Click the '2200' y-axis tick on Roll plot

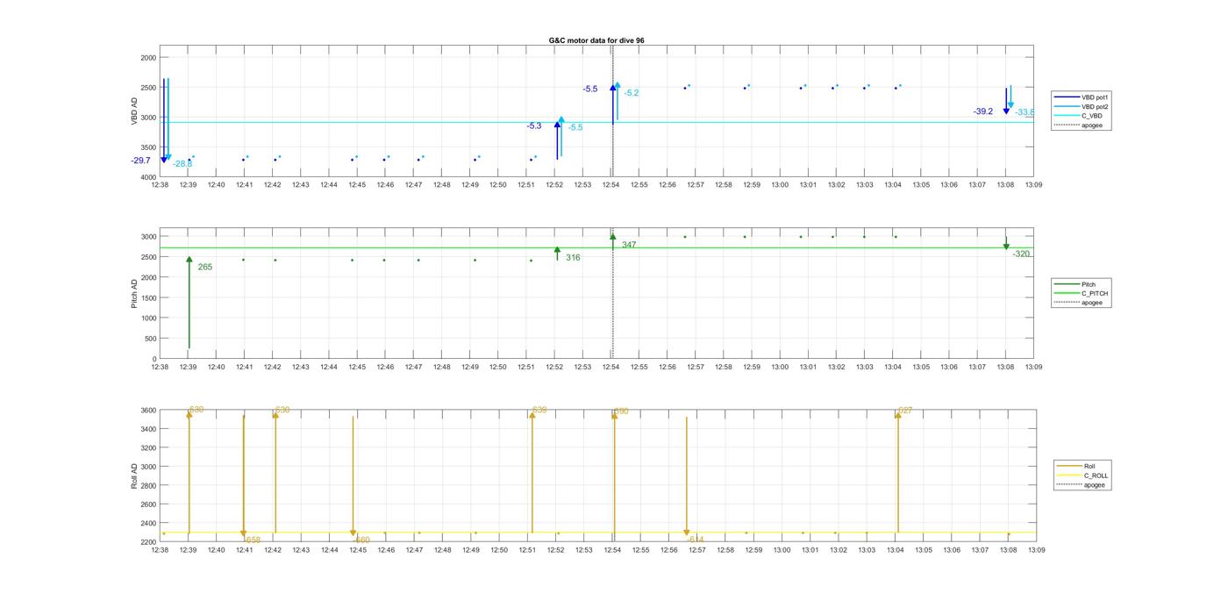148,542
